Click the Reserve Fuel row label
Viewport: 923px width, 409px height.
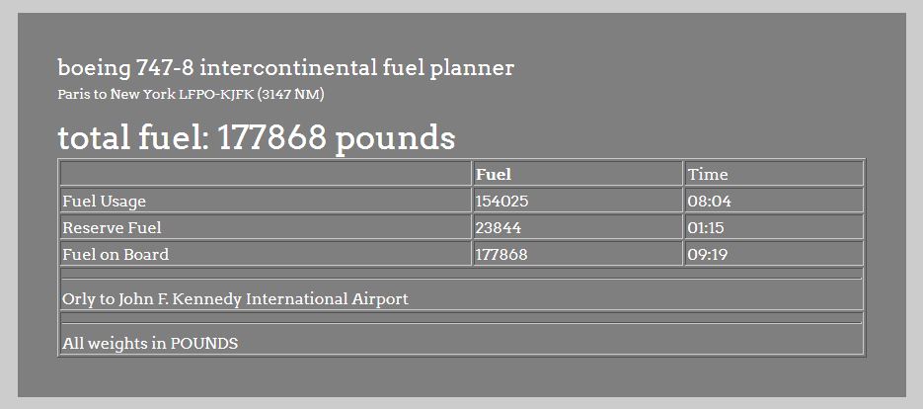point(111,228)
